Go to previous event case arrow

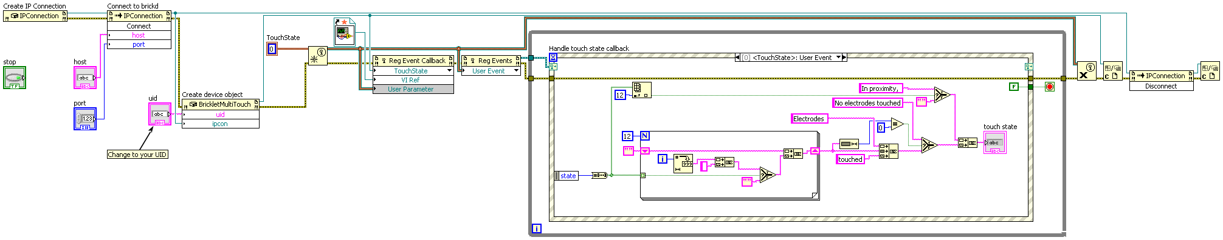pyautogui.click(x=738, y=58)
